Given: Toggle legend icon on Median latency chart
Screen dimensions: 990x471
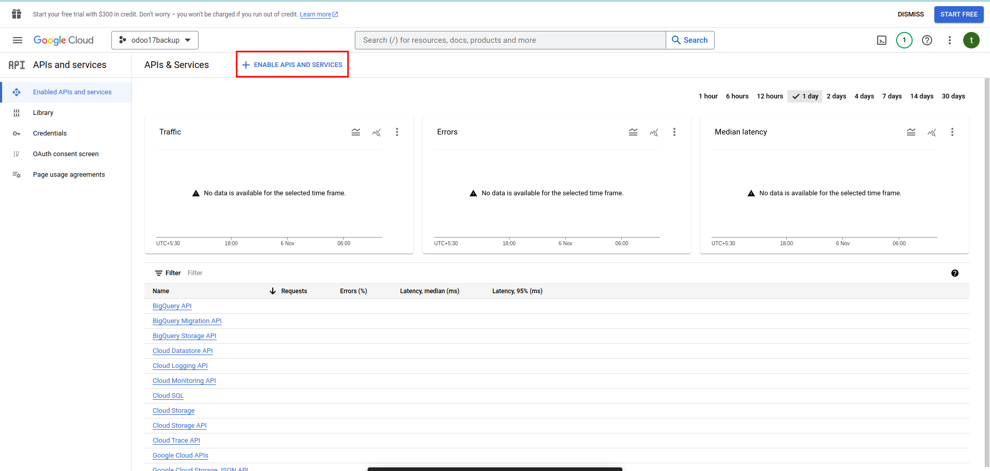Looking at the screenshot, I should coord(911,132).
